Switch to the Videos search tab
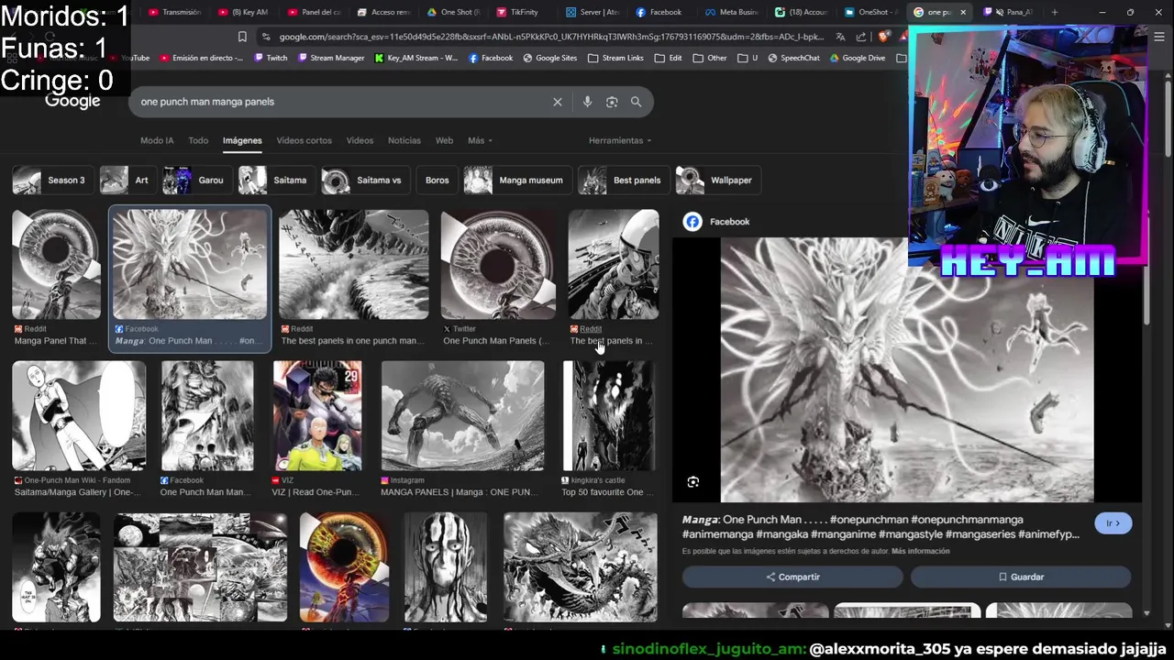 (360, 140)
